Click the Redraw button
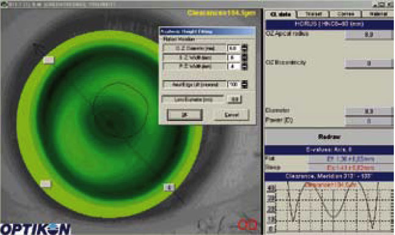The image size is (395, 235). 329,137
